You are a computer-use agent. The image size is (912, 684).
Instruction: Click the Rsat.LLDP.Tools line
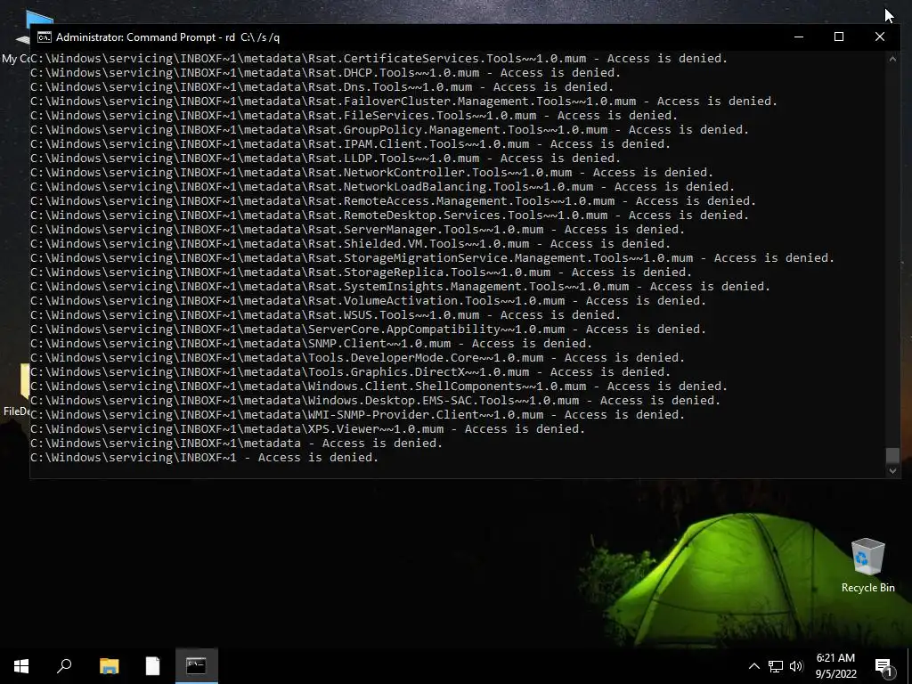tap(326, 159)
